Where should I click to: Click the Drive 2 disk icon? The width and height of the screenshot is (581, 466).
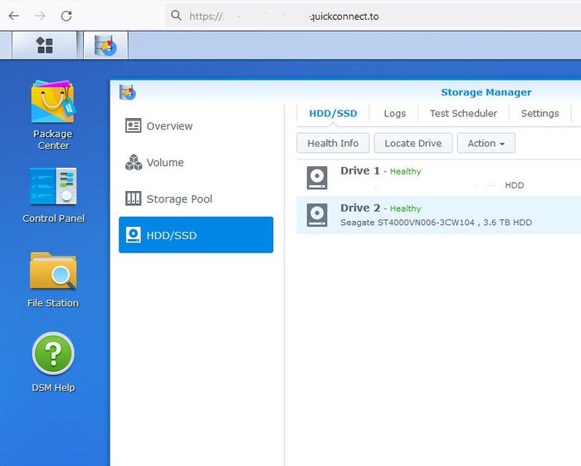pyautogui.click(x=317, y=215)
